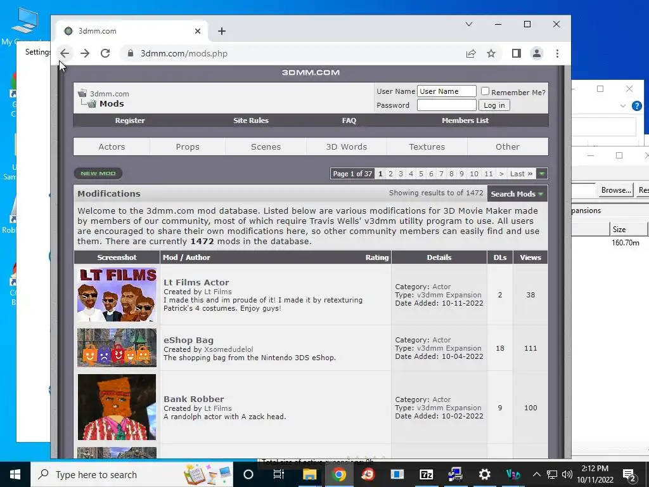Click the NEW MOD button

[98, 174]
